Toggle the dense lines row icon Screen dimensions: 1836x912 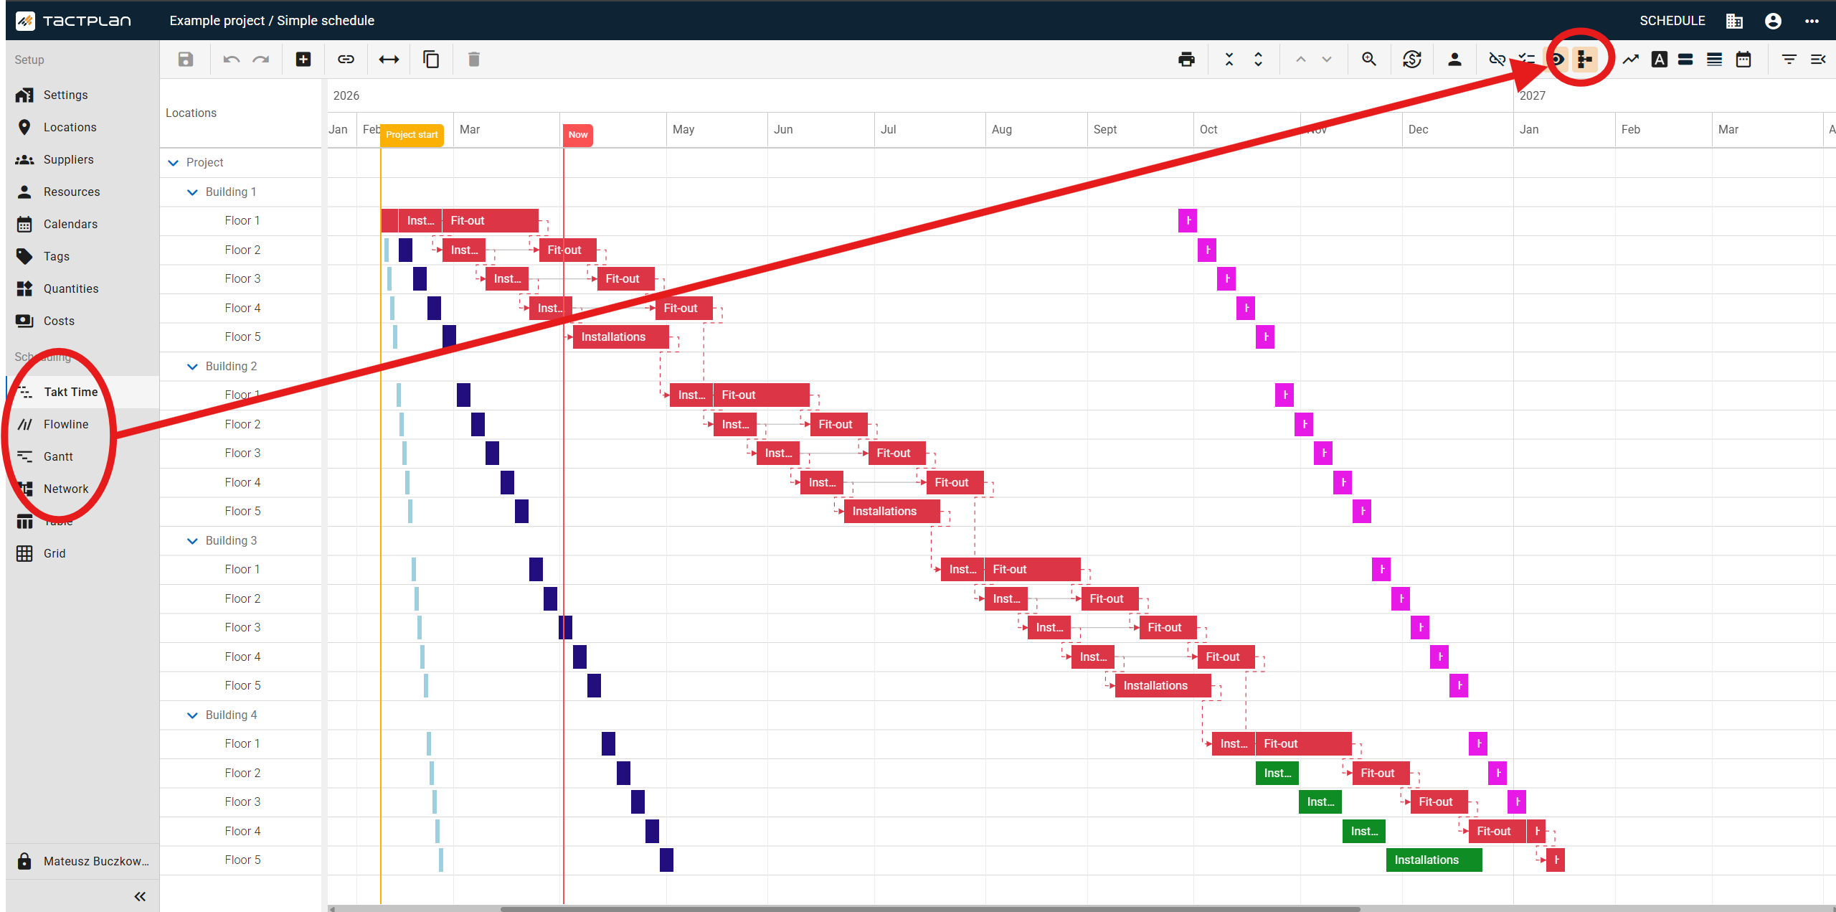(1714, 60)
